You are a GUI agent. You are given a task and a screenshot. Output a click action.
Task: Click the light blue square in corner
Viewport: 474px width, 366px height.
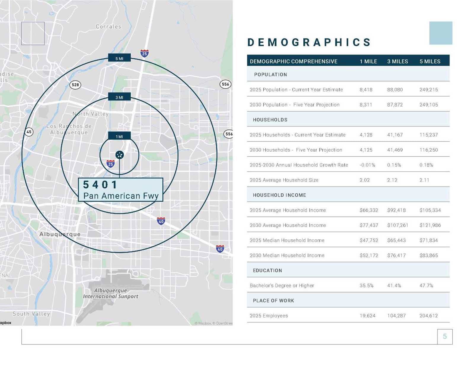coord(441,33)
